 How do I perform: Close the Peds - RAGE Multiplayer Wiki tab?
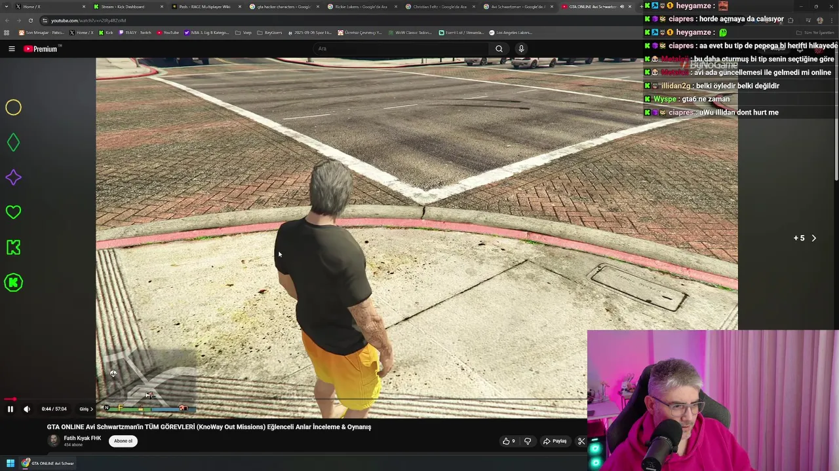point(240,7)
